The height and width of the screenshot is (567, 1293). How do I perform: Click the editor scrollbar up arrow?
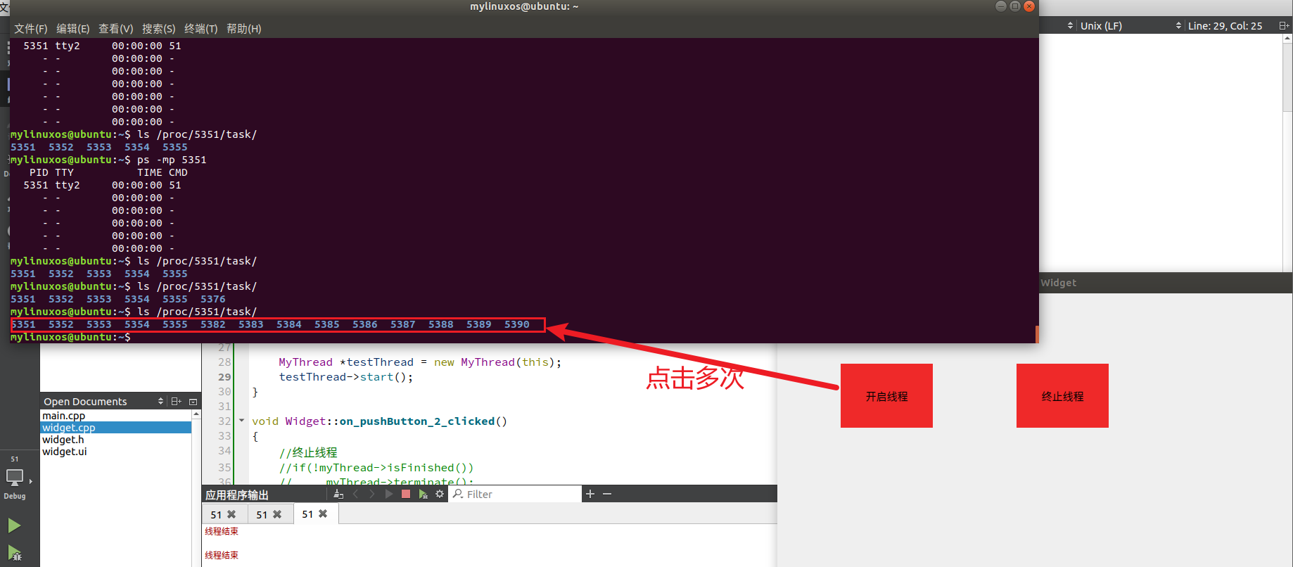(1287, 39)
